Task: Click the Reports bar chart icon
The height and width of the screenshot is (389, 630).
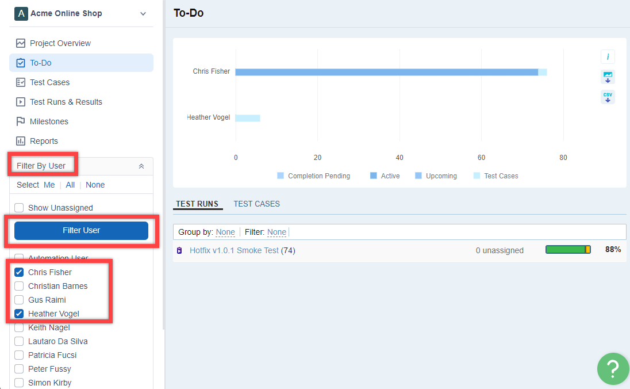Action: click(21, 141)
